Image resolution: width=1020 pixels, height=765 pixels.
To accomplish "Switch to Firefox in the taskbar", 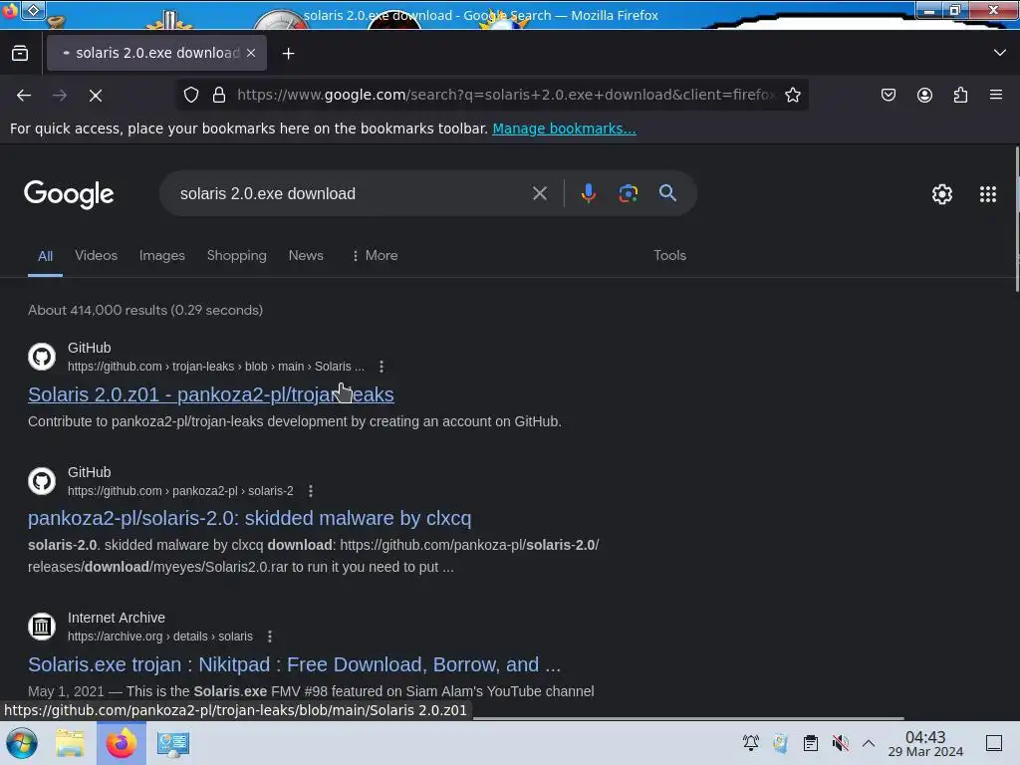I will click(x=121, y=743).
